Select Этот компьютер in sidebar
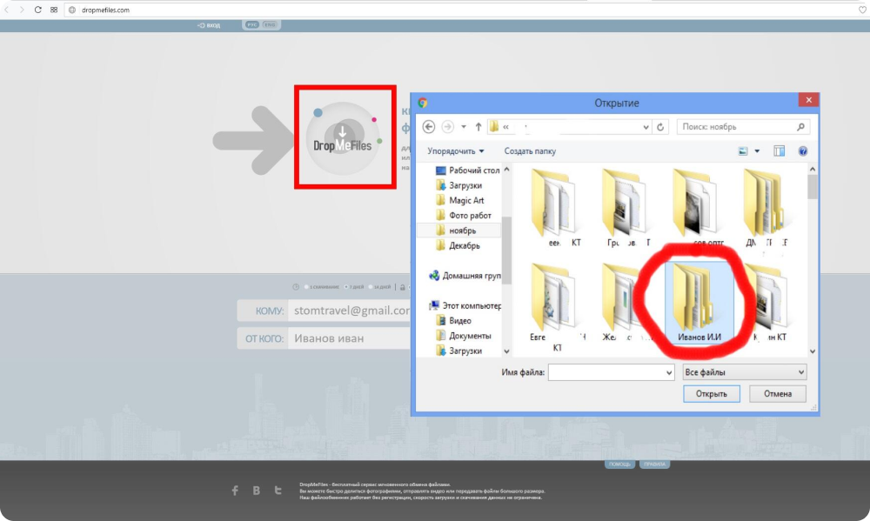This screenshot has width=870, height=521. (x=465, y=305)
